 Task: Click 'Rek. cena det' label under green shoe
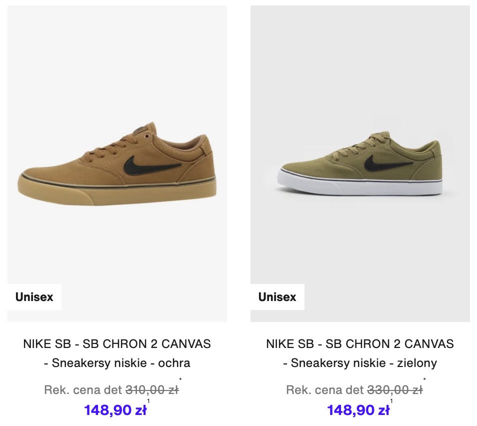[325, 390]
